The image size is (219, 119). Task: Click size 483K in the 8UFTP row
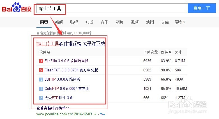click(179, 79)
